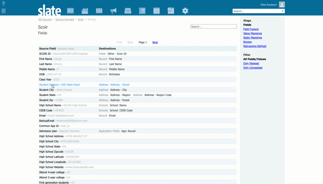Go to Source Formats breadcrumb
This screenshot has height=184, width=323.
coord(65,20)
